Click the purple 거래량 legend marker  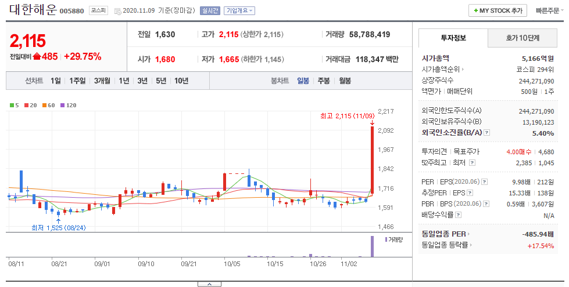tap(386, 239)
